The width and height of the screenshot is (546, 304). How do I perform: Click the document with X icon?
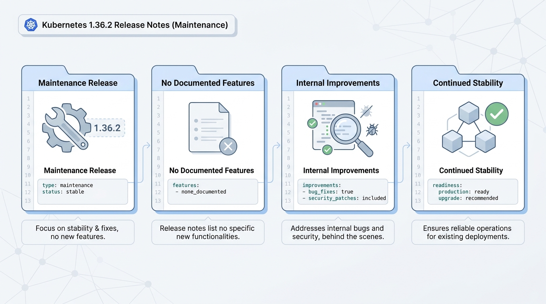213,129
